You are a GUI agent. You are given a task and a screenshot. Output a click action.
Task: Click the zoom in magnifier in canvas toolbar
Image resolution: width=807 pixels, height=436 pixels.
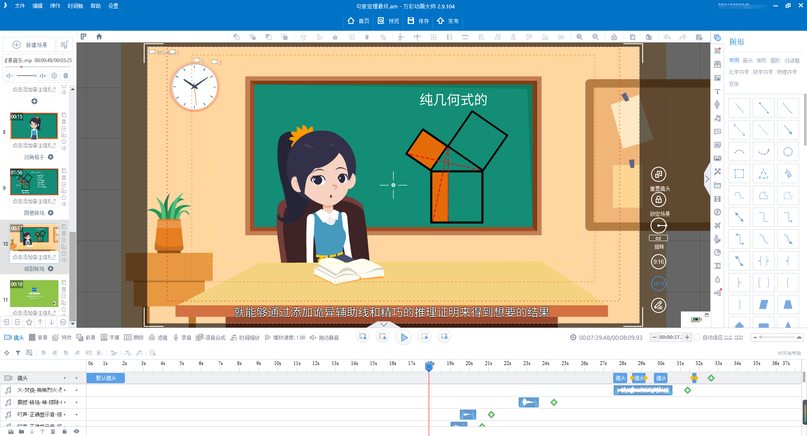(580, 37)
